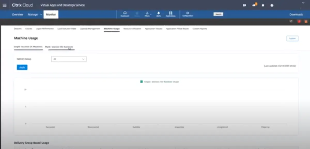Viewport: 310px width, 149px height.
Task: Select the Monitor tab
Action: (51, 14)
